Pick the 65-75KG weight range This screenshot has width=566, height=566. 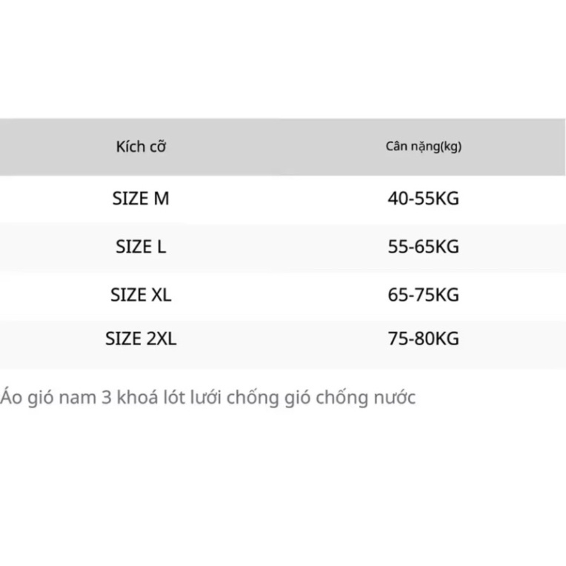(x=423, y=295)
